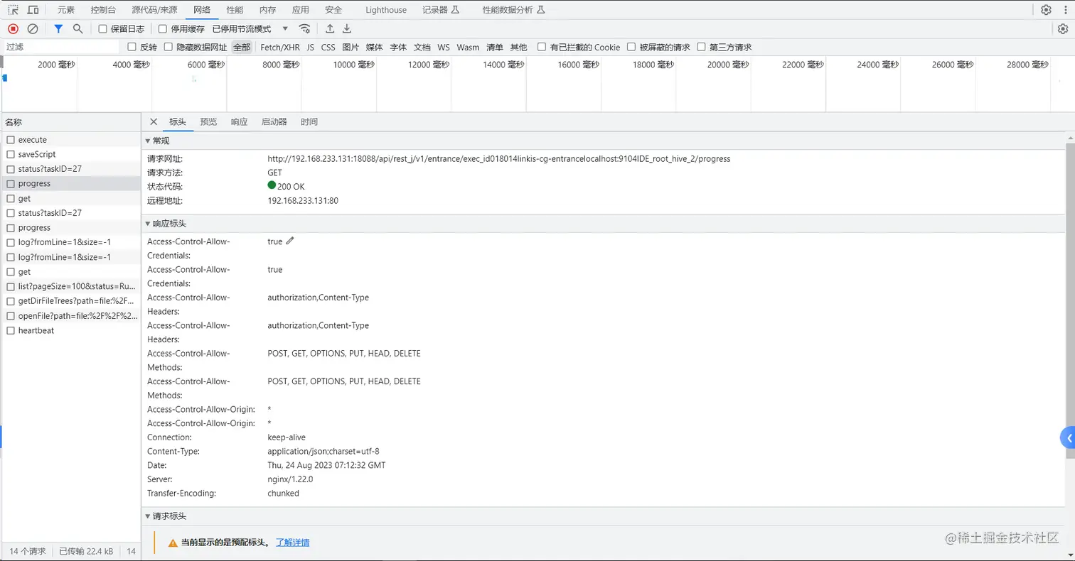Screen dimensions: 1075x561
Task: Show the 响应 tab of the request
Action: 240,121
